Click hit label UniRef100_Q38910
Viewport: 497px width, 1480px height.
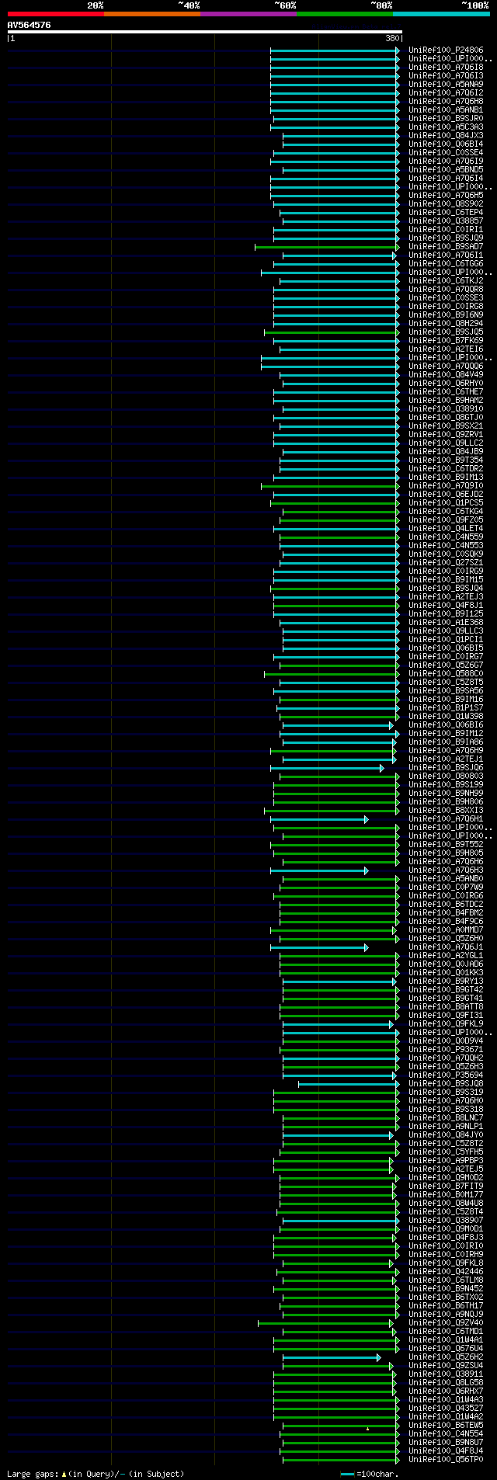tap(446, 409)
